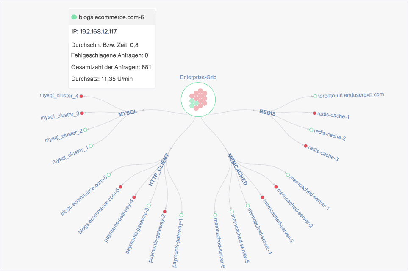Screen dimensions: 408x271
Task: Select the mysql_cluster_4 node label
Action: point(60,95)
